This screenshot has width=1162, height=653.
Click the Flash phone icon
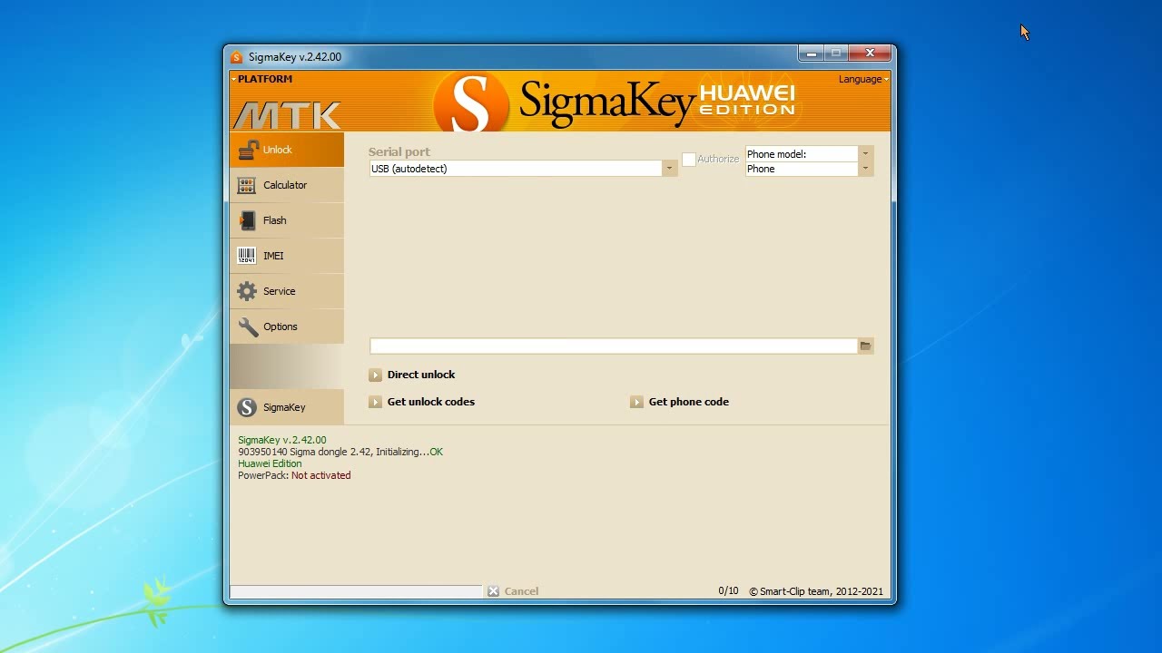coord(247,220)
